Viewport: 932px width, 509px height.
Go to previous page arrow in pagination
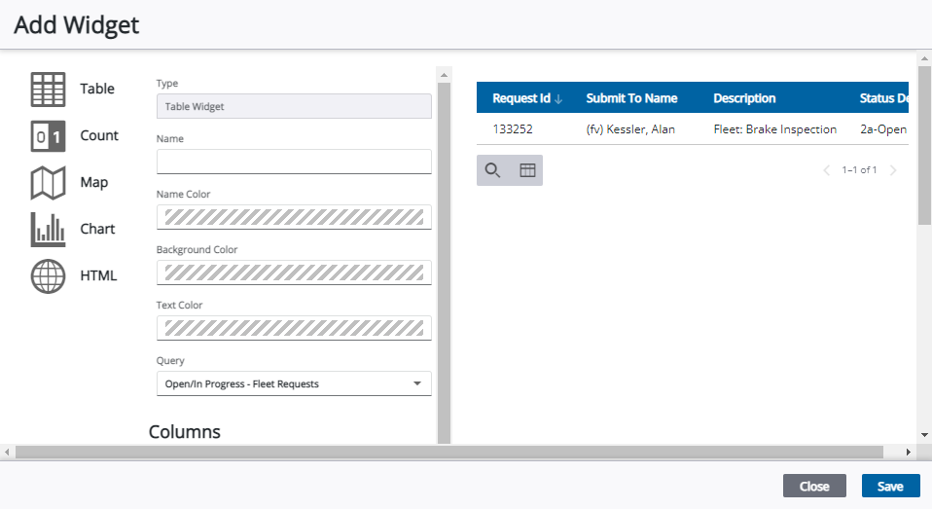pos(827,170)
